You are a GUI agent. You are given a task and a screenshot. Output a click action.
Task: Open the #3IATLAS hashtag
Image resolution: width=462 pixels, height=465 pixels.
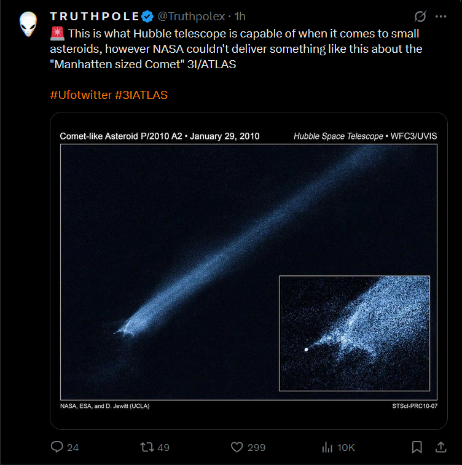(x=141, y=95)
